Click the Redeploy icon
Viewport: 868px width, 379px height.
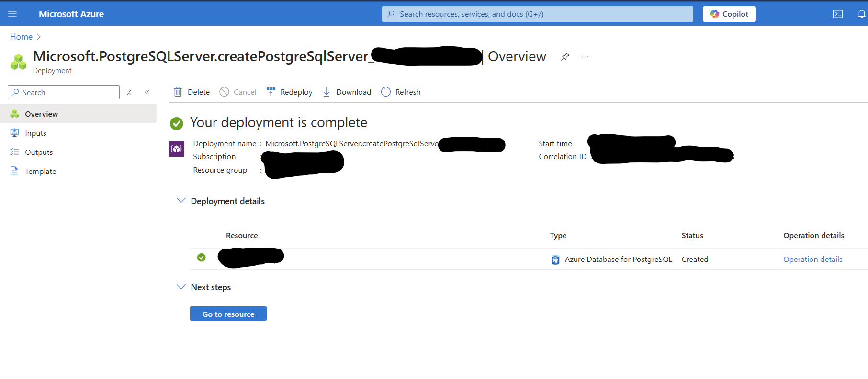271,92
